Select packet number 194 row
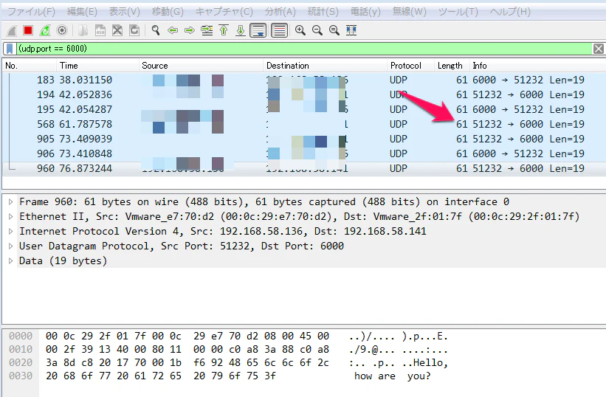 [x=304, y=94]
